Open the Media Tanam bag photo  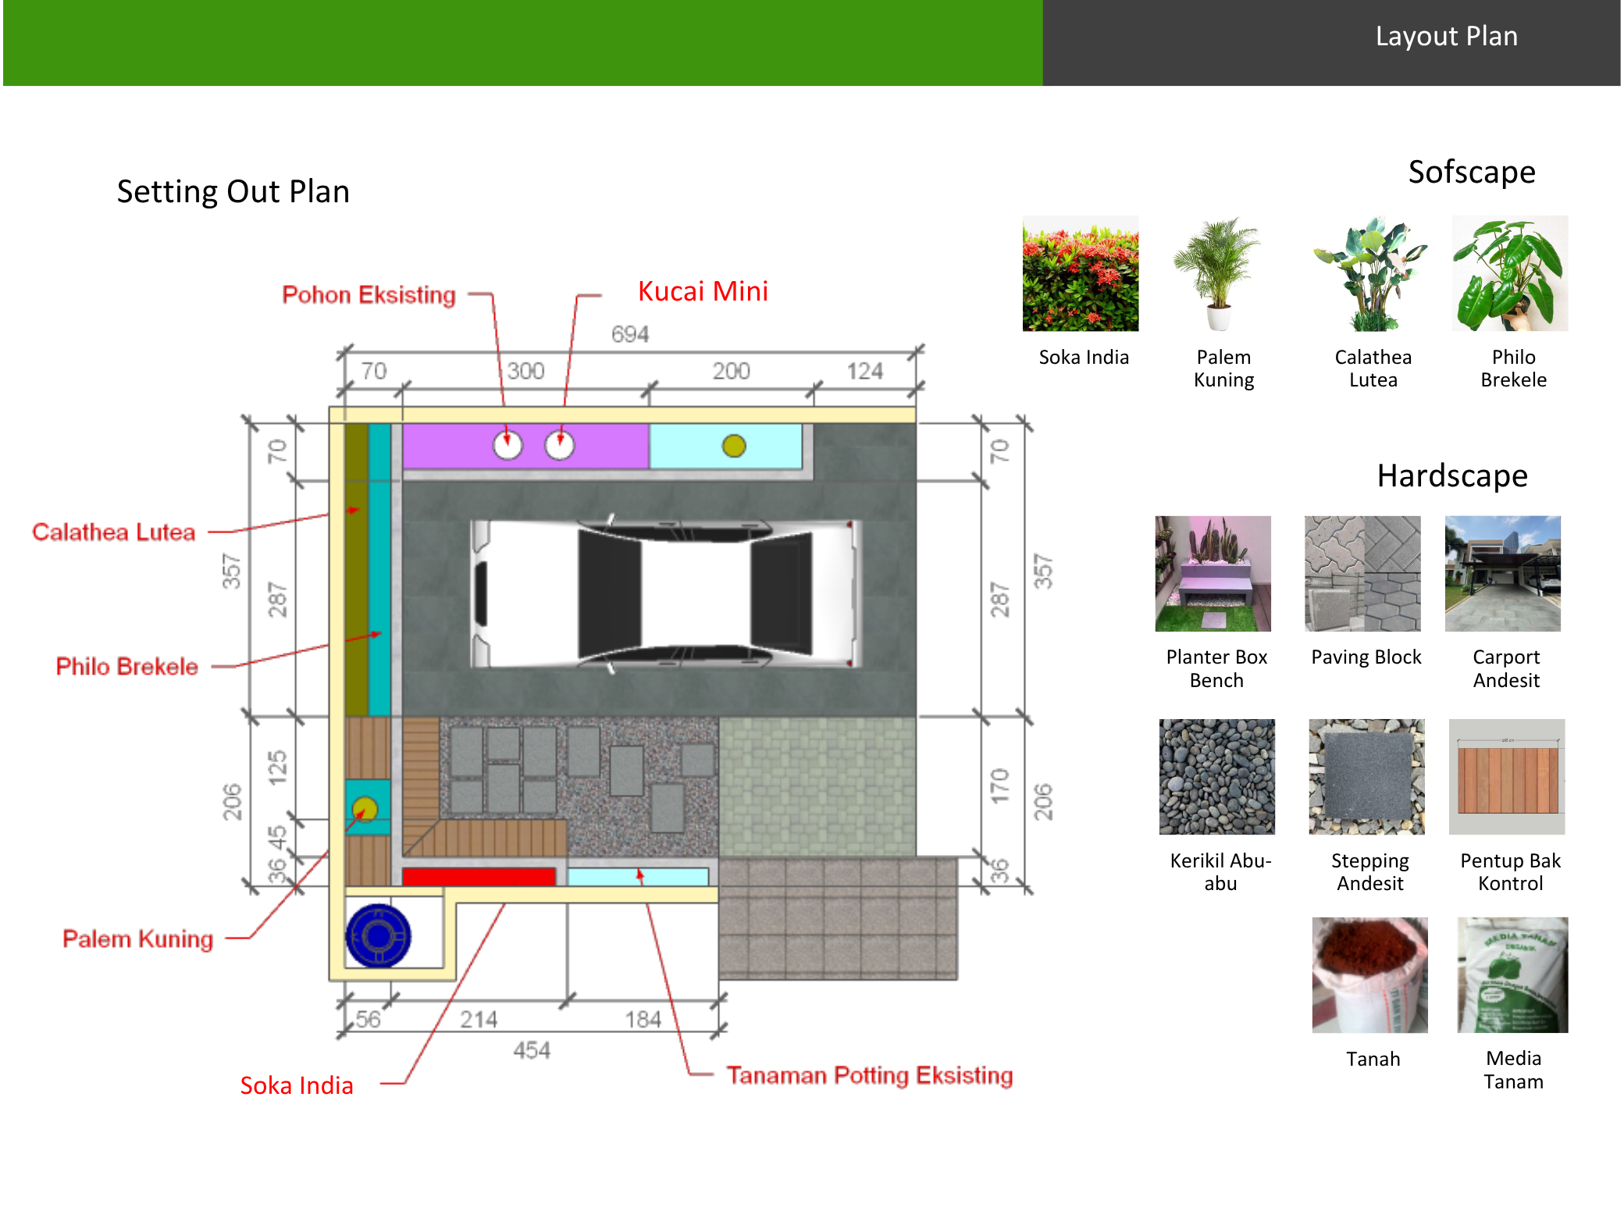(1512, 975)
